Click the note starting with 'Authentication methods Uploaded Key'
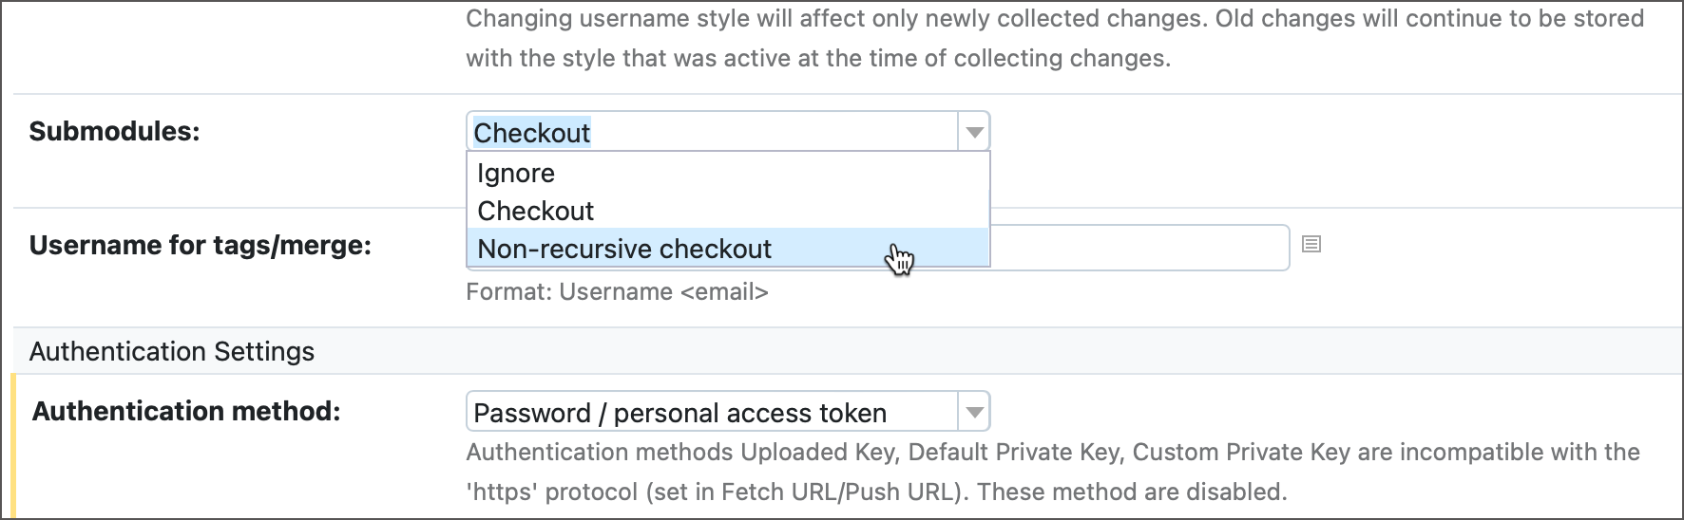Screen dimensions: 1684x520 (1052, 452)
